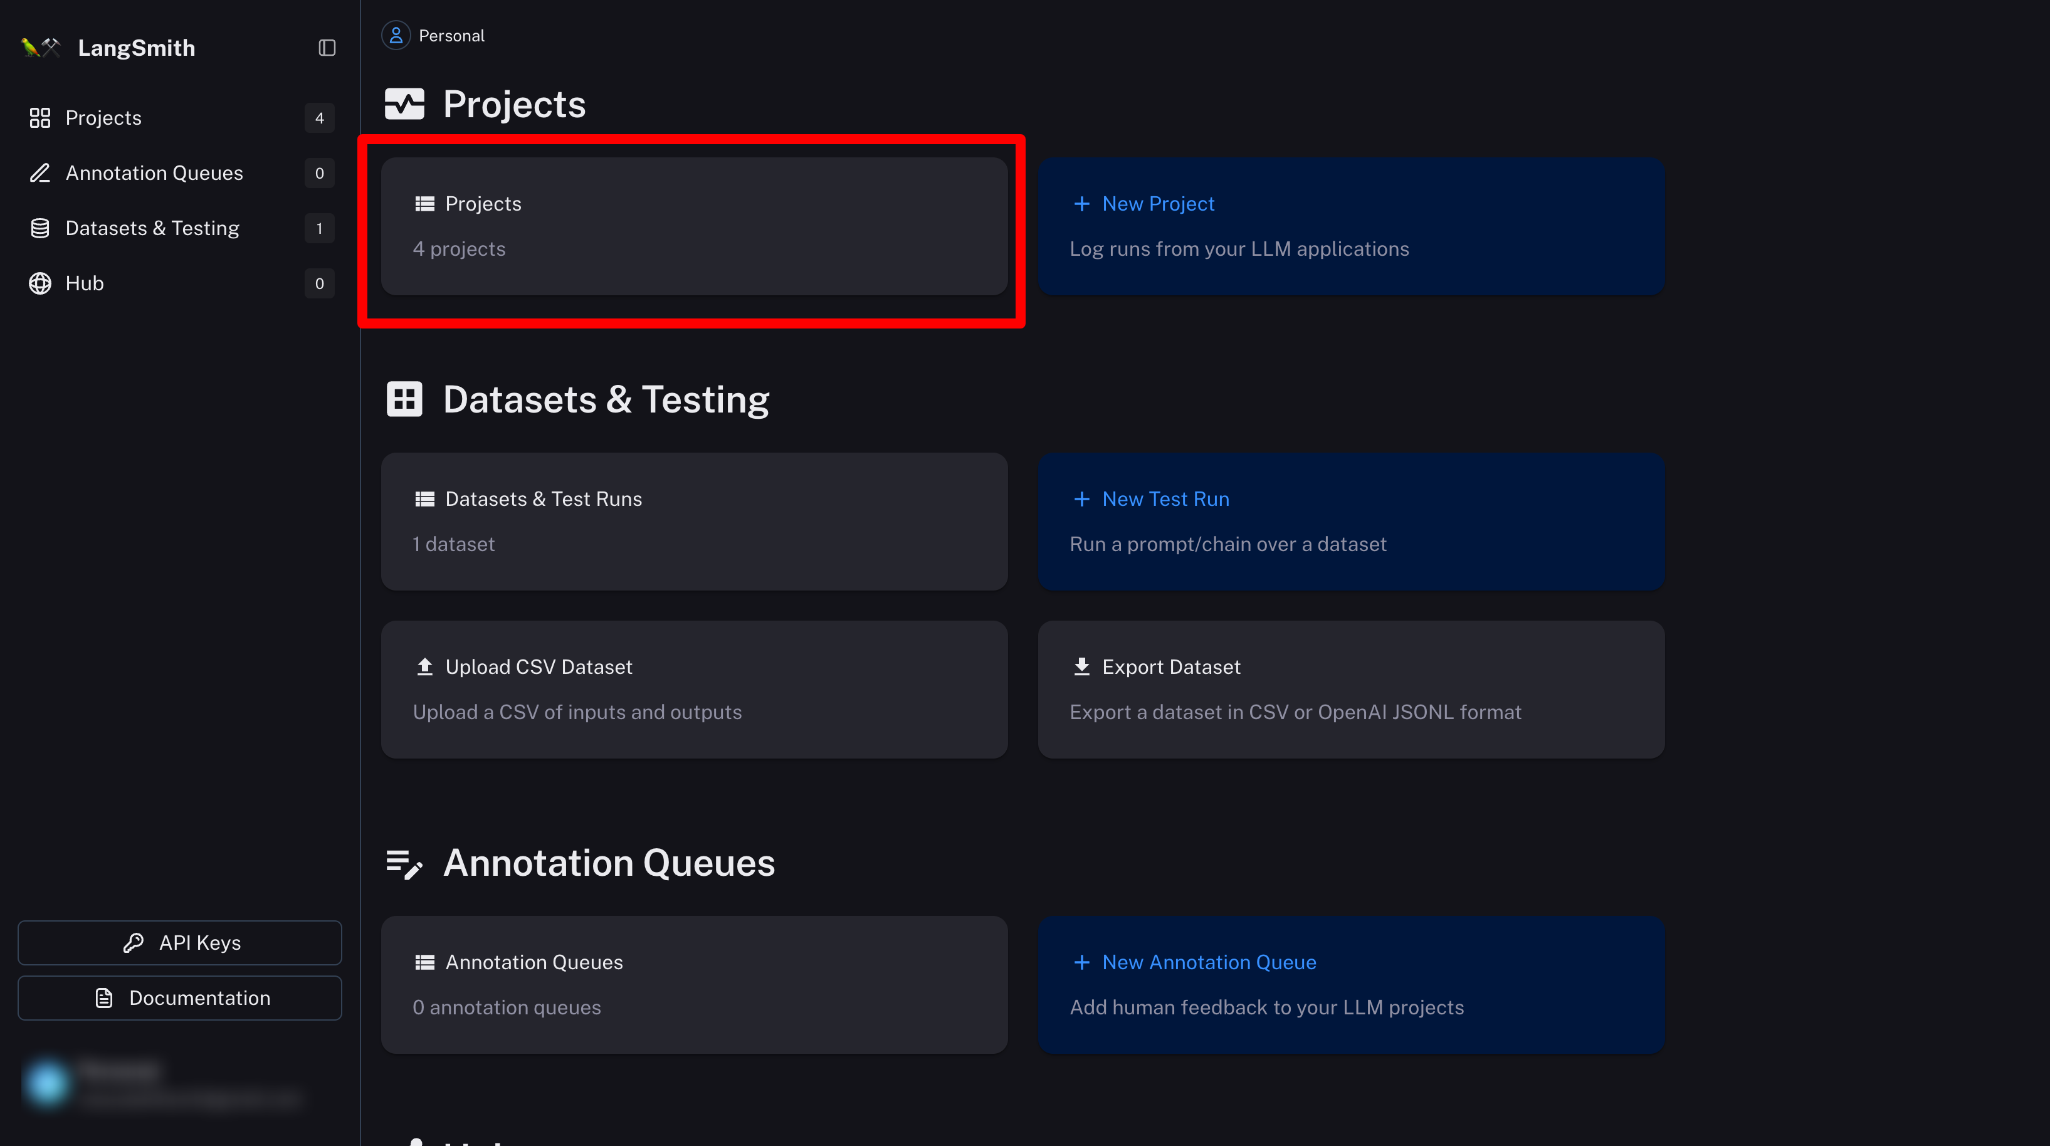Image resolution: width=2050 pixels, height=1146 pixels.
Task: Click the Personal workspace label
Action: [451, 36]
